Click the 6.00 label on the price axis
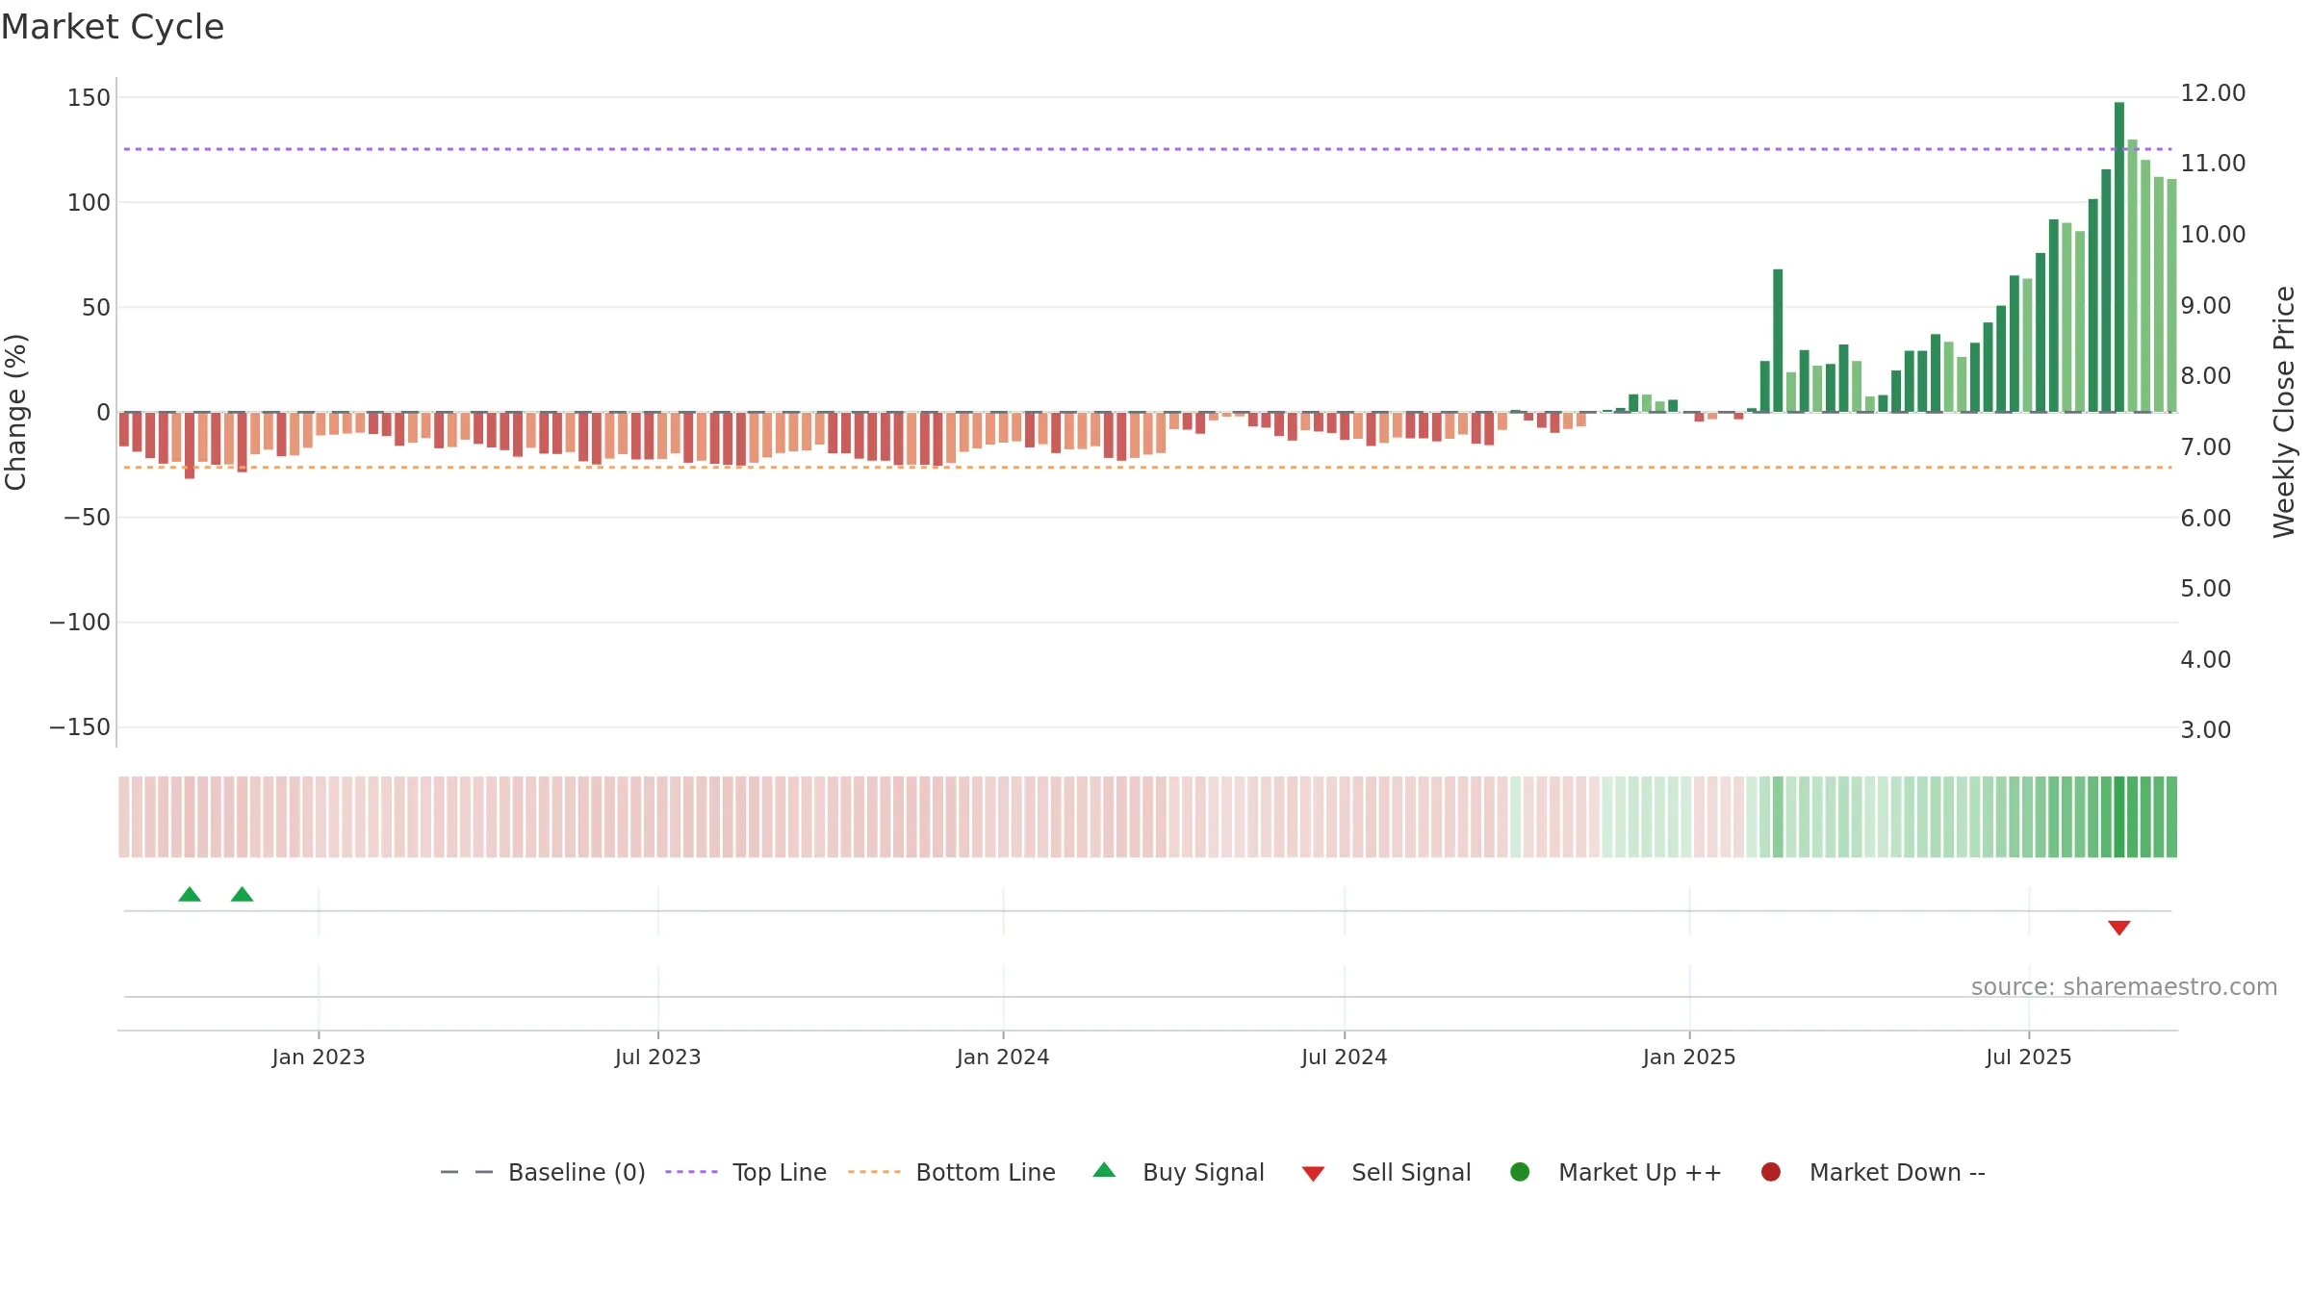The height and width of the screenshot is (1299, 2310). [2205, 519]
